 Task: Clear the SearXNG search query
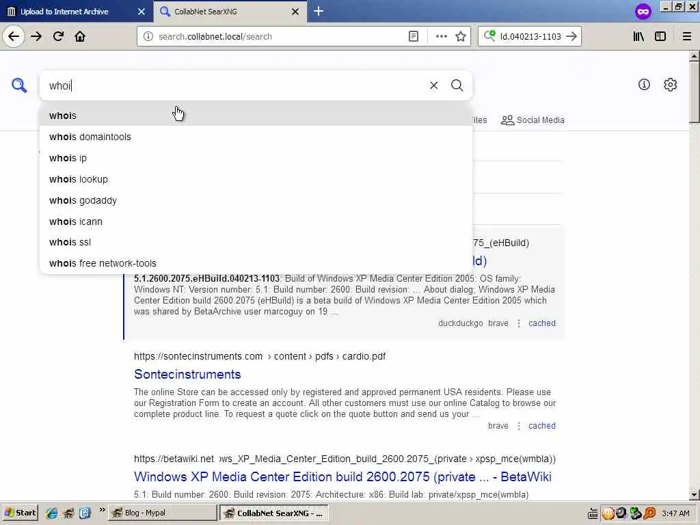(x=433, y=85)
